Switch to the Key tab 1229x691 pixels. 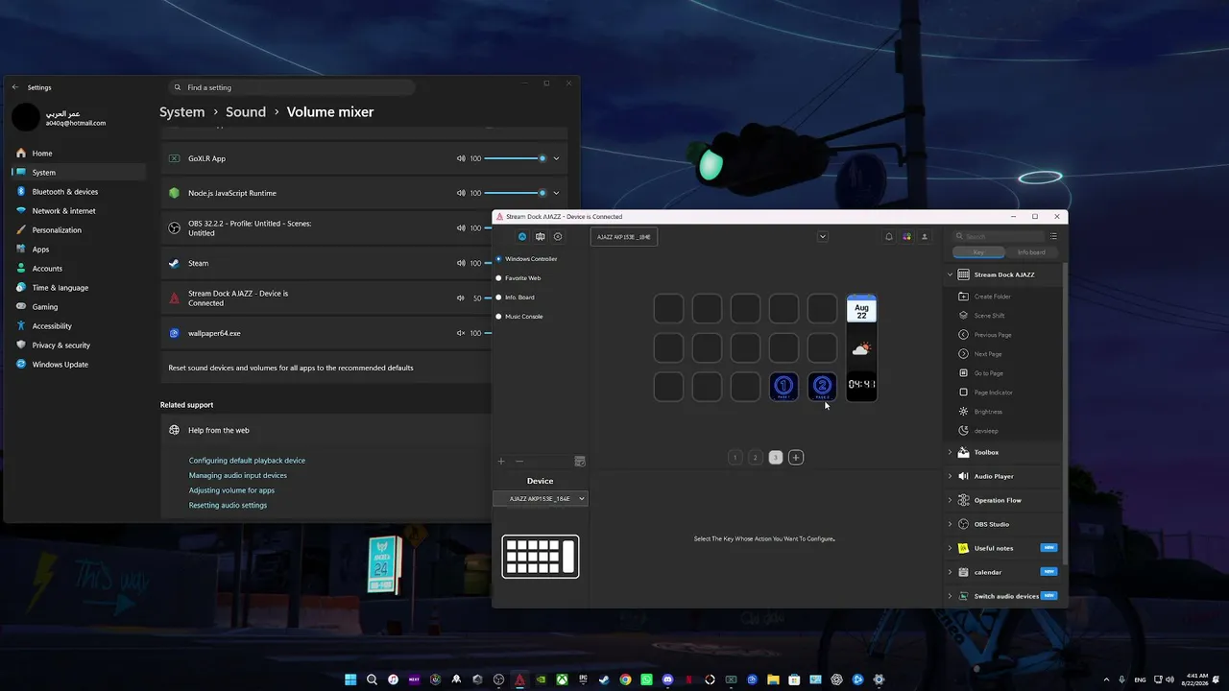click(x=978, y=252)
